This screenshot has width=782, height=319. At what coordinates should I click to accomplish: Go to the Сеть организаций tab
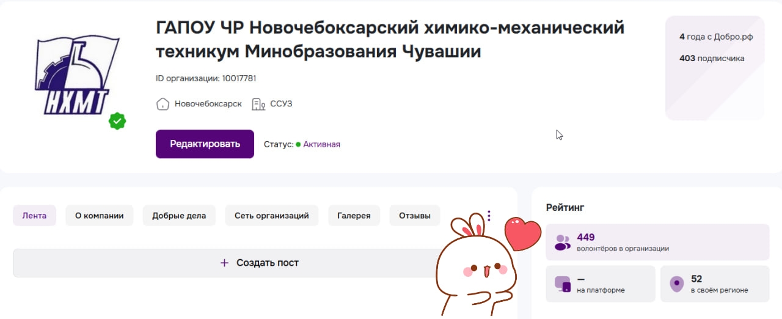click(x=272, y=216)
